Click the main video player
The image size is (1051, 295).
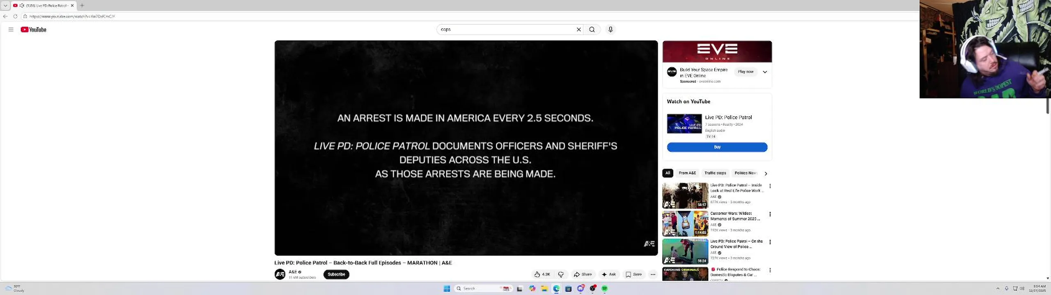[466, 147]
